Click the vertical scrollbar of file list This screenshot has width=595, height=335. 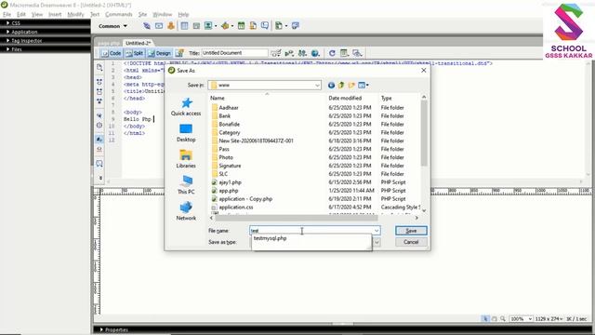coord(424,133)
